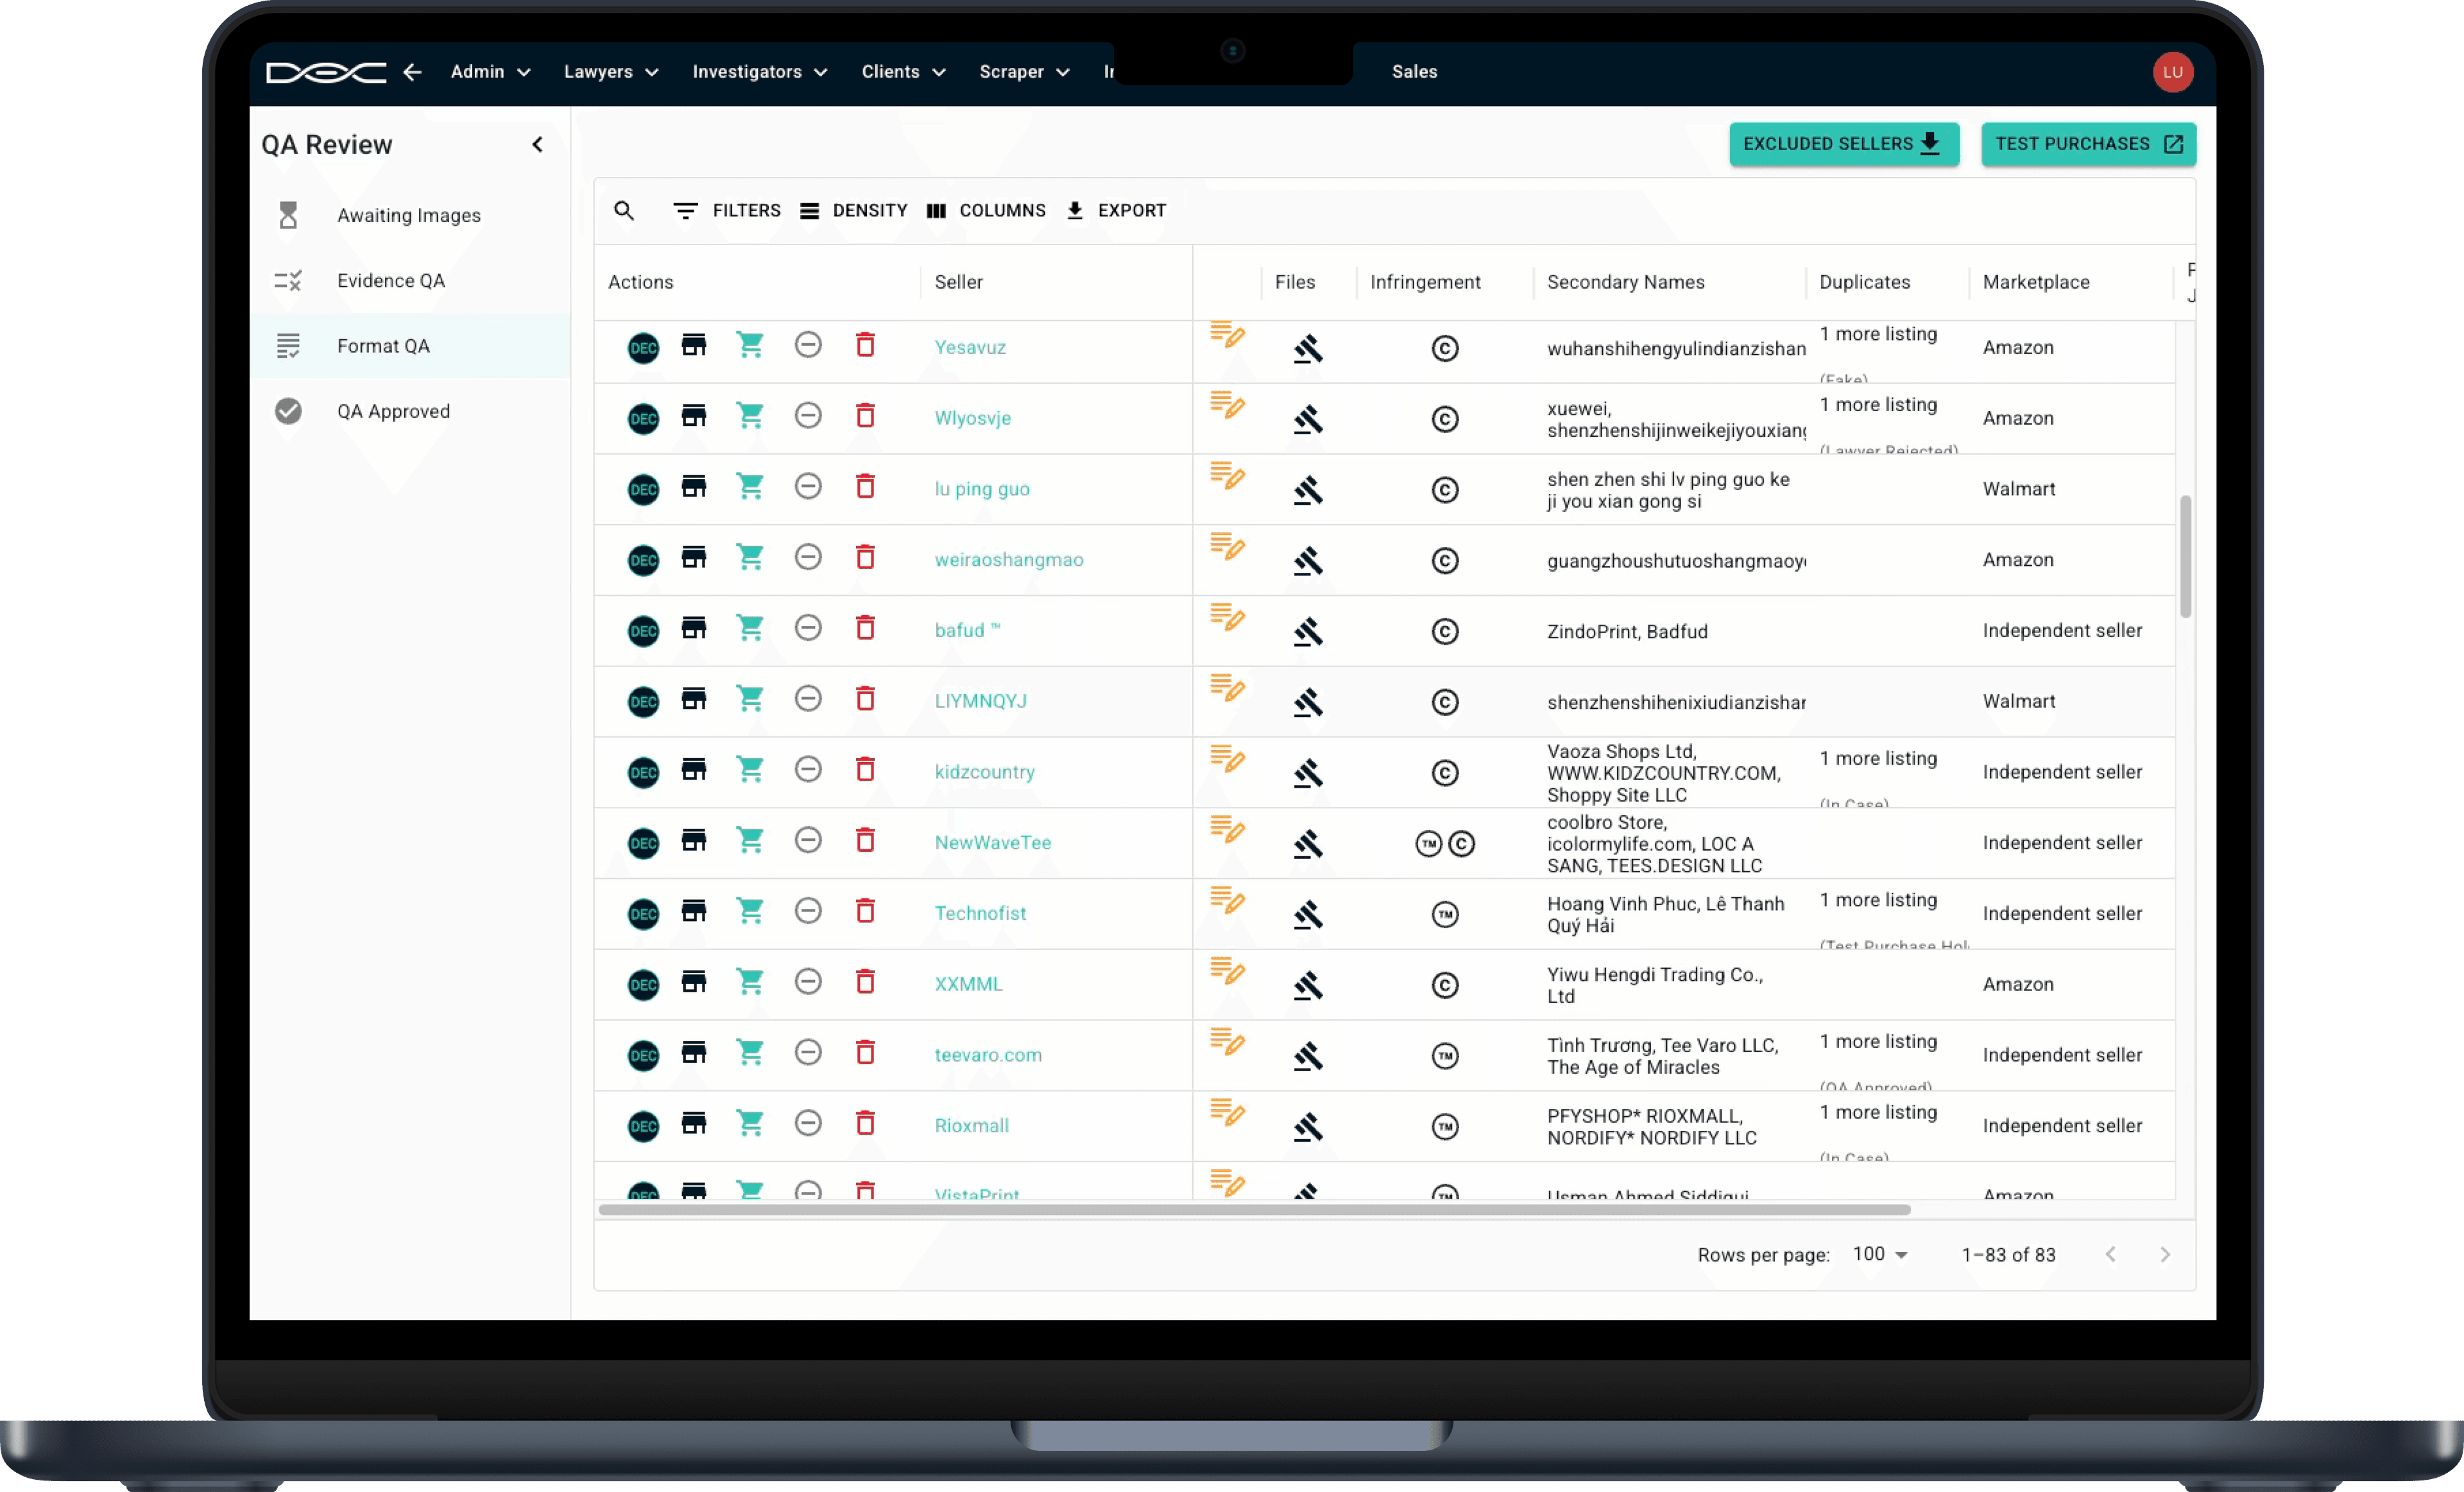The height and width of the screenshot is (1492, 2464).
Task: Click the DEC badge icon for Yesavuz
Action: click(643, 348)
